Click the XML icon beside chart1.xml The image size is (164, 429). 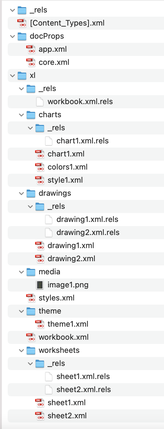[x=40, y=154]
